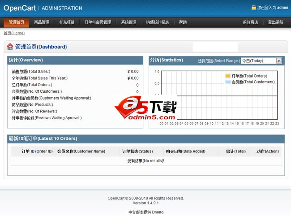Image resolution: width=291 pixels, height=216 pixels.
Task: Click the Total Sales label
Action: pyautogui.click(x=31, y=72)
